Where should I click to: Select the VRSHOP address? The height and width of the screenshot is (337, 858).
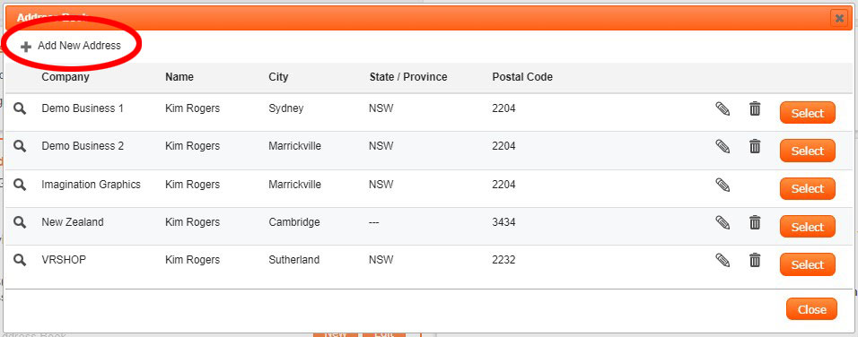808,264
